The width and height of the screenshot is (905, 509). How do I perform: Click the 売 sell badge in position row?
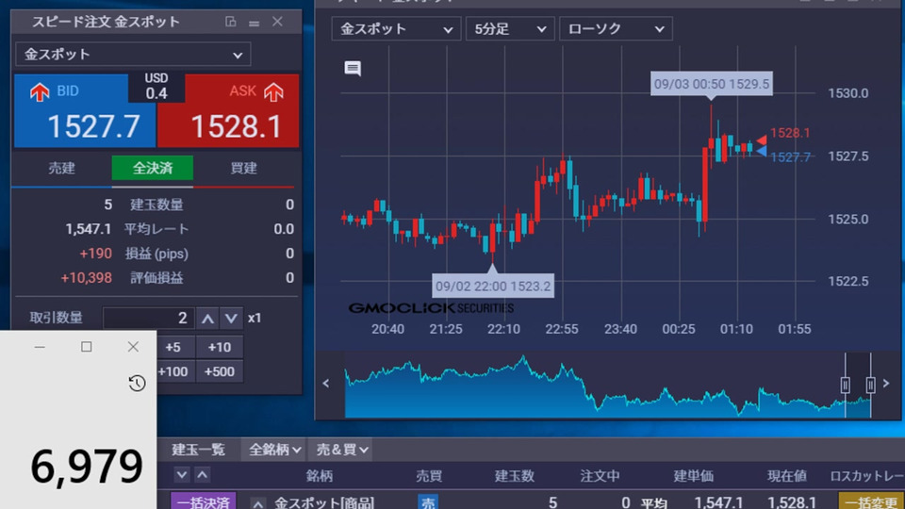point(428,502)
